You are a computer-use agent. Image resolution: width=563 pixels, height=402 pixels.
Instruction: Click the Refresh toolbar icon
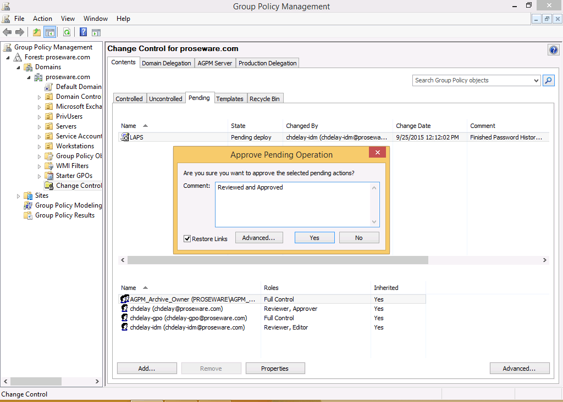click(x=67, y=32)
